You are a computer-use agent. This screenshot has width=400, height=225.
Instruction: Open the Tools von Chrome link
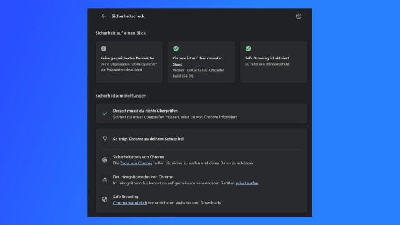tap(136, 163)
